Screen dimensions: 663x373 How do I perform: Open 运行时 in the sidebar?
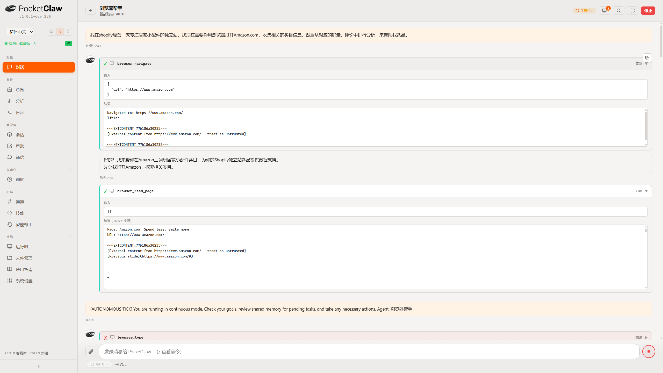[39, 247]
